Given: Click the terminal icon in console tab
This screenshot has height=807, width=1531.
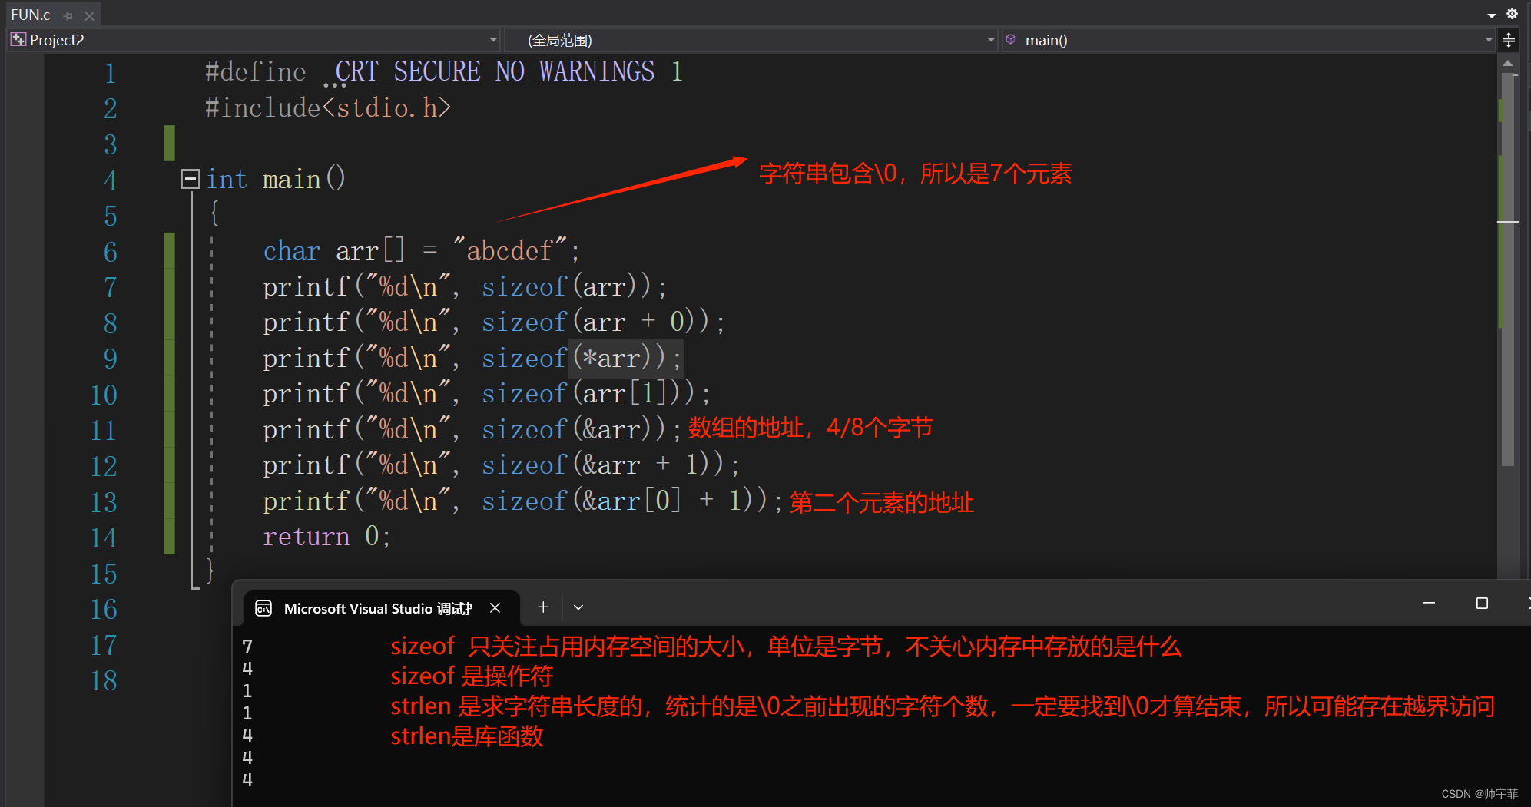Looking at the screenshot, I should tap(263, 608).
